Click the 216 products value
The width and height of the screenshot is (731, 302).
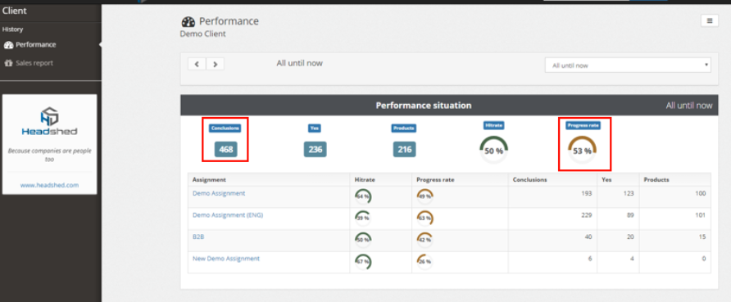point(404,150)
